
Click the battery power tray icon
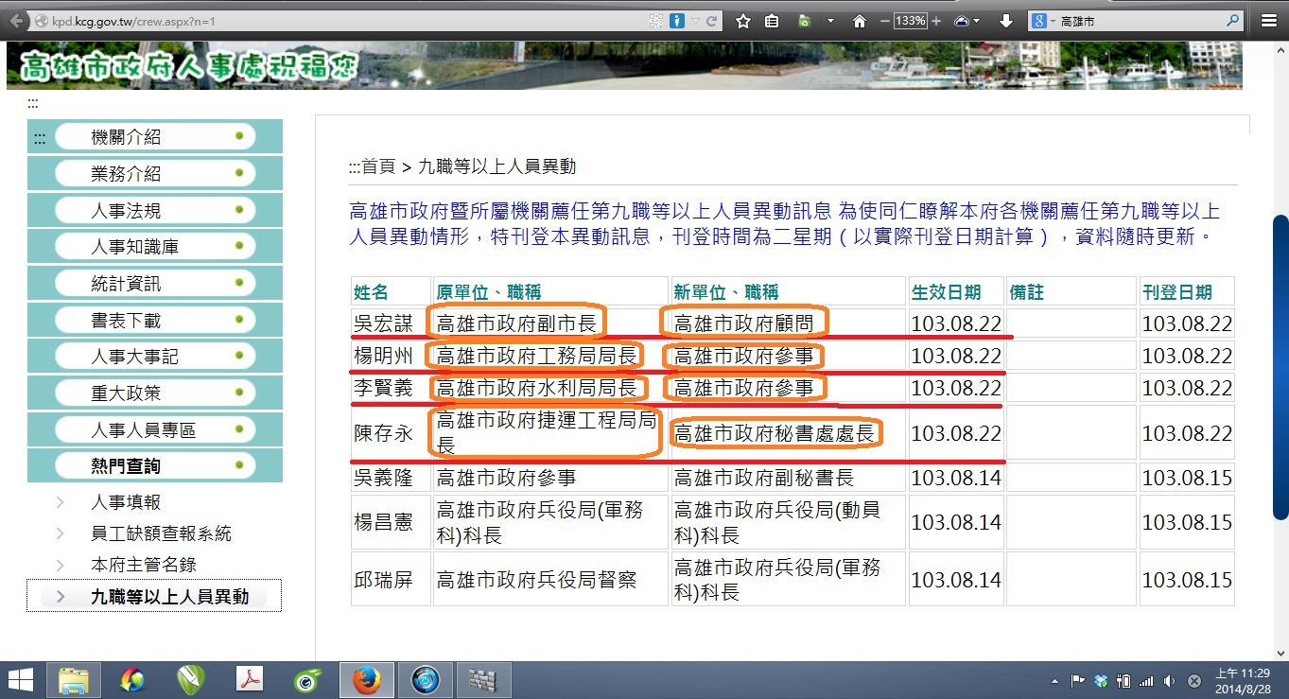[x=1123, y=680]
